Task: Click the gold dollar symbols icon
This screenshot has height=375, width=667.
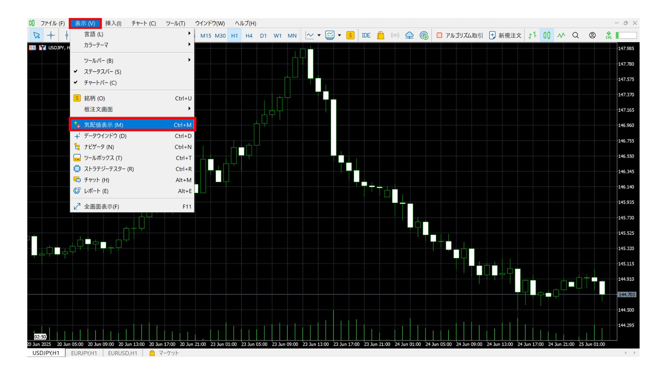Action: [350, 35]
